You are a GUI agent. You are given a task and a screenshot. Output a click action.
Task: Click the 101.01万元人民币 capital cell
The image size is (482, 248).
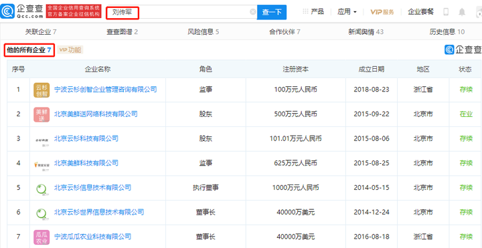pyautogui.click(x=296, y=138)
